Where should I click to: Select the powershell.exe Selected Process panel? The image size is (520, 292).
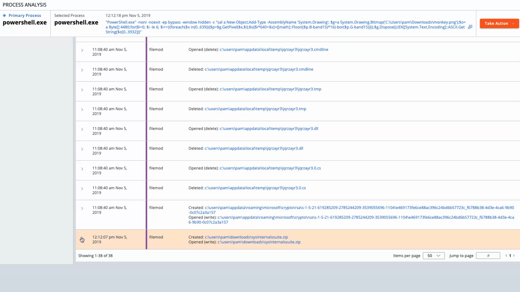pos(76,22)
